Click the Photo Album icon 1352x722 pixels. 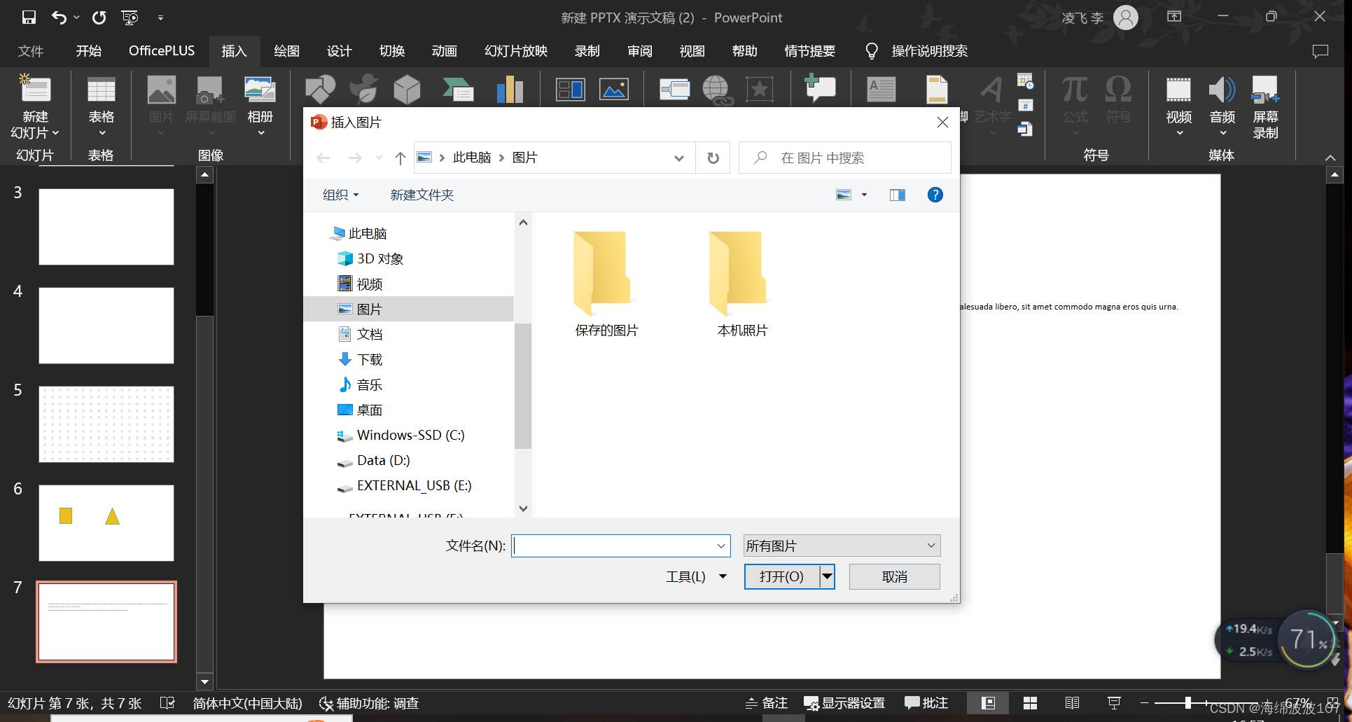click(x=260, y=90)
